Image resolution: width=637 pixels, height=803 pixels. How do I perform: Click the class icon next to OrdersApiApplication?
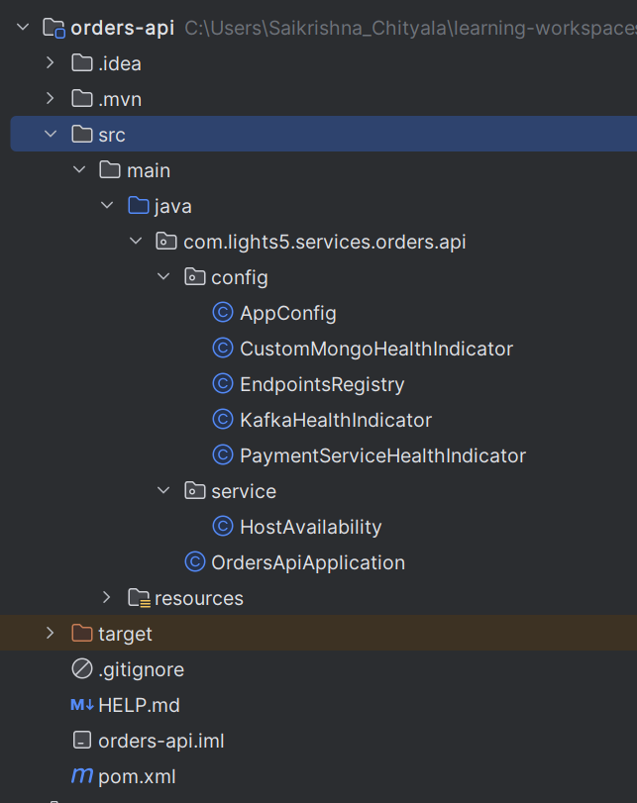(x=194, y=562)
